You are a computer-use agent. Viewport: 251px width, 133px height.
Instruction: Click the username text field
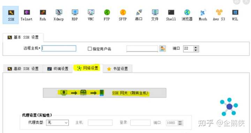142,49
